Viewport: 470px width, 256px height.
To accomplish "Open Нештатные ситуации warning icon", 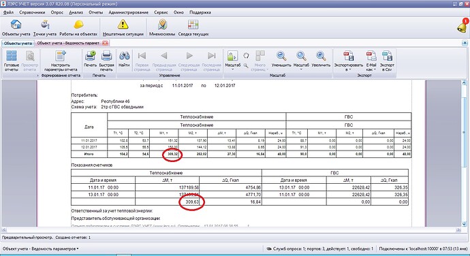I will pyautogui.click(x=123, y=25).
